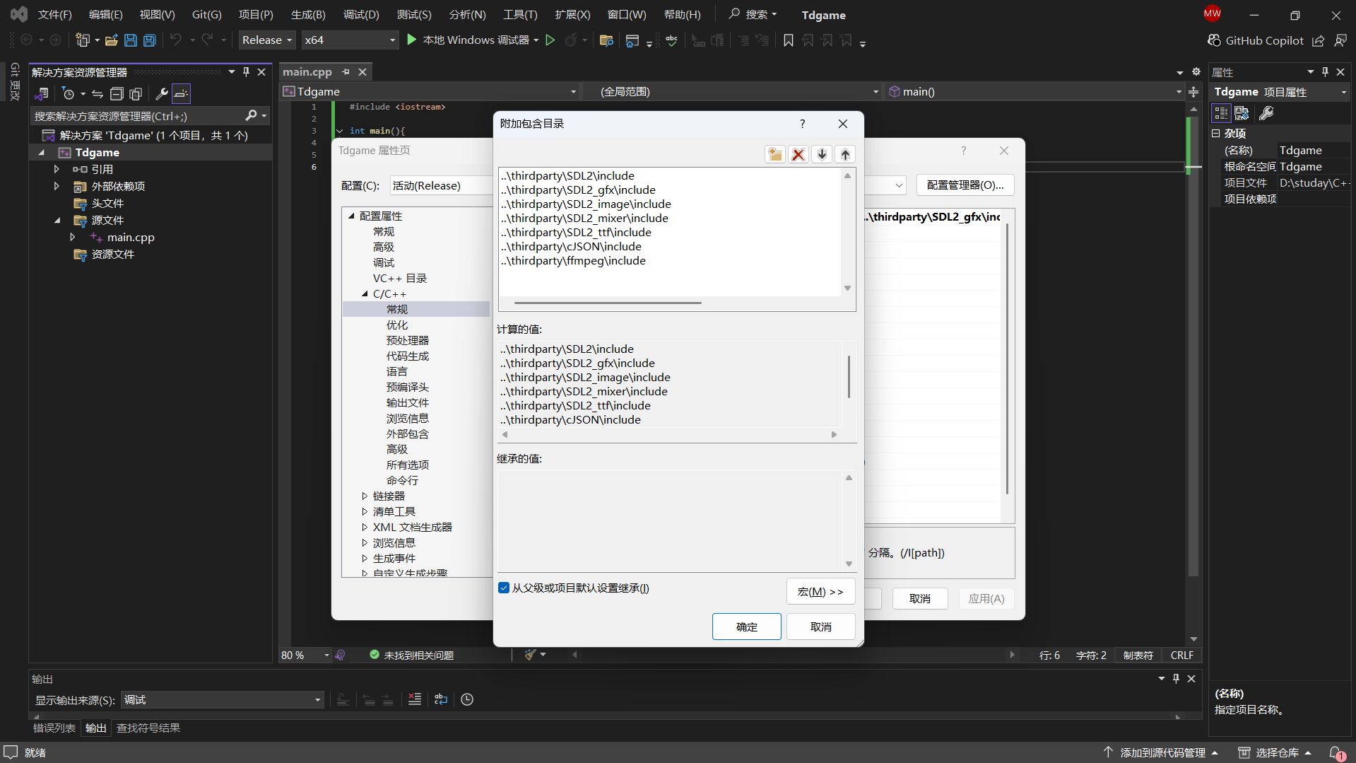This screenshot has width=1356, height=763.
Task: Move the include line up with arrow icon
Action: tap(845, 155)
